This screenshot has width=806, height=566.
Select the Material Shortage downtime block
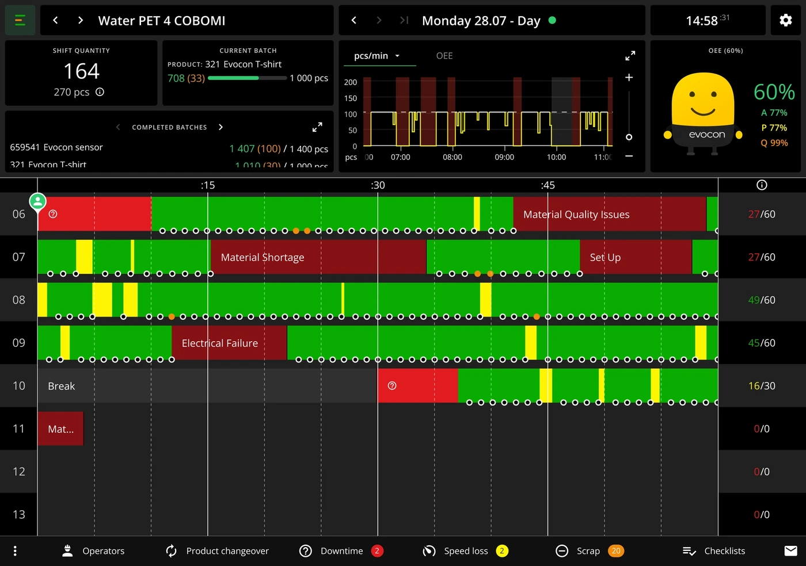tap(318, 257)
